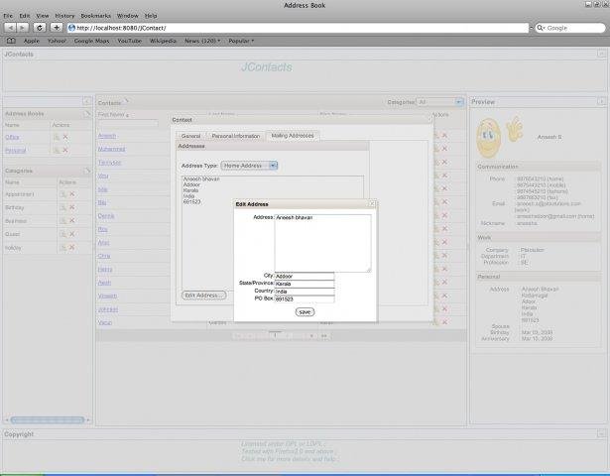Open the Google Maps bookmark
Viewport: 610px width, 476px height.
tap(91, 41)
